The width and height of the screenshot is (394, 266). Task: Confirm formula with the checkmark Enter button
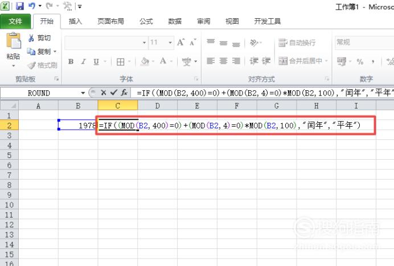tap(113, 93)
